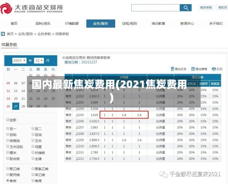Select calendar date 27
The height and width of the screenshot is (184, 228).
point(16,106)
